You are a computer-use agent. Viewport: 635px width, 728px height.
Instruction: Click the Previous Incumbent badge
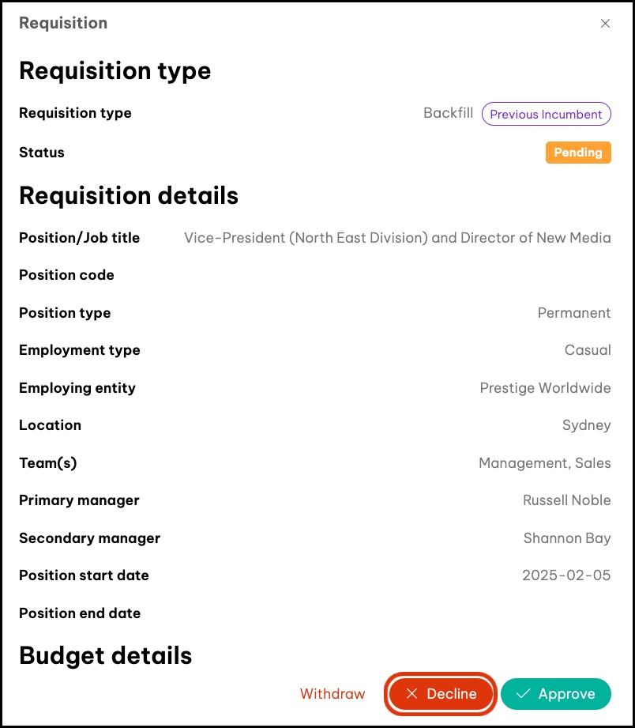click(x=546, y=114)
